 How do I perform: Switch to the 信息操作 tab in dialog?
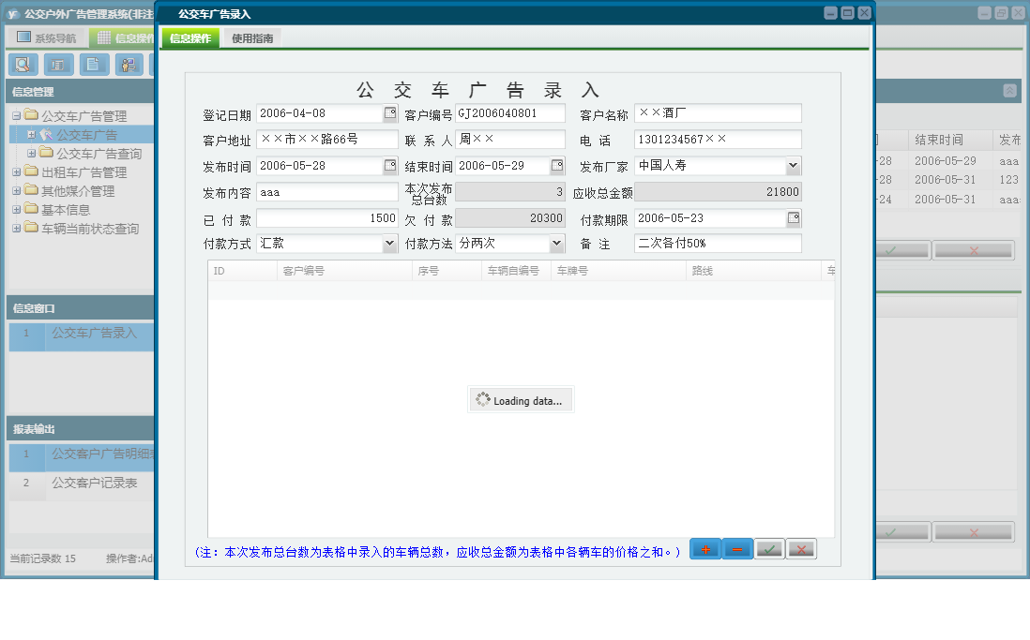coord(190,38)
